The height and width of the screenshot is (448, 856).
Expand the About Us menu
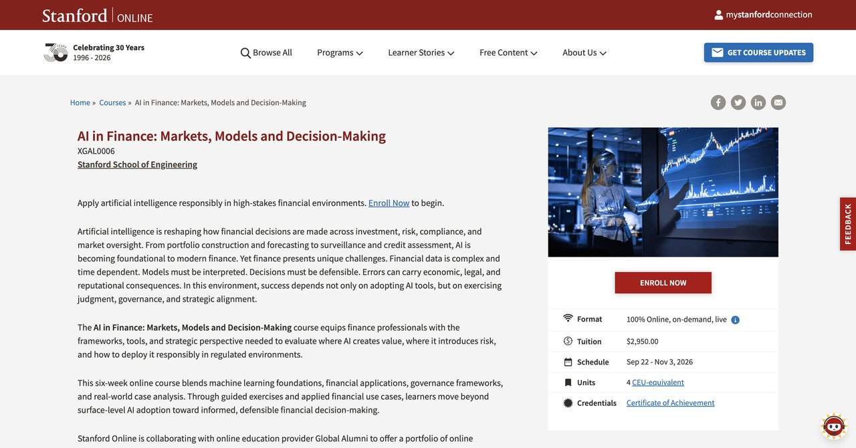[x=584, y=53]
